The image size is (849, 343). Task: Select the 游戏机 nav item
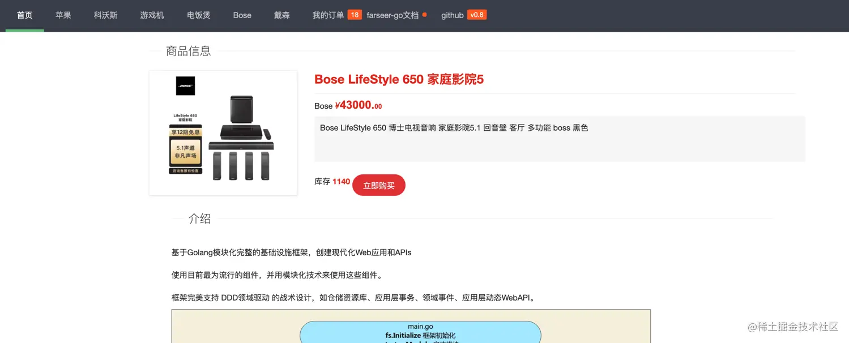tap(152, 15)
